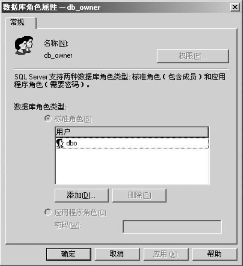Open help with the 帮助 button
Viewport: 243px width, 266px height.
pyautogui.click(x=215, y=254)
